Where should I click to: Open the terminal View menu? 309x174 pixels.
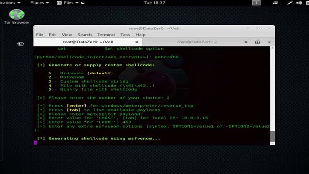[67, 35]
